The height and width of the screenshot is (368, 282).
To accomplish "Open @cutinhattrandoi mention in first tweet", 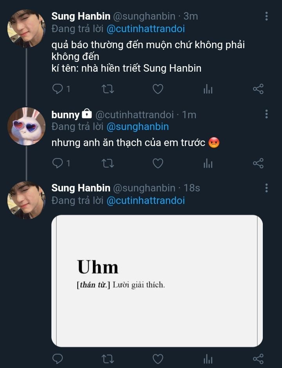I will pos(145,29).
